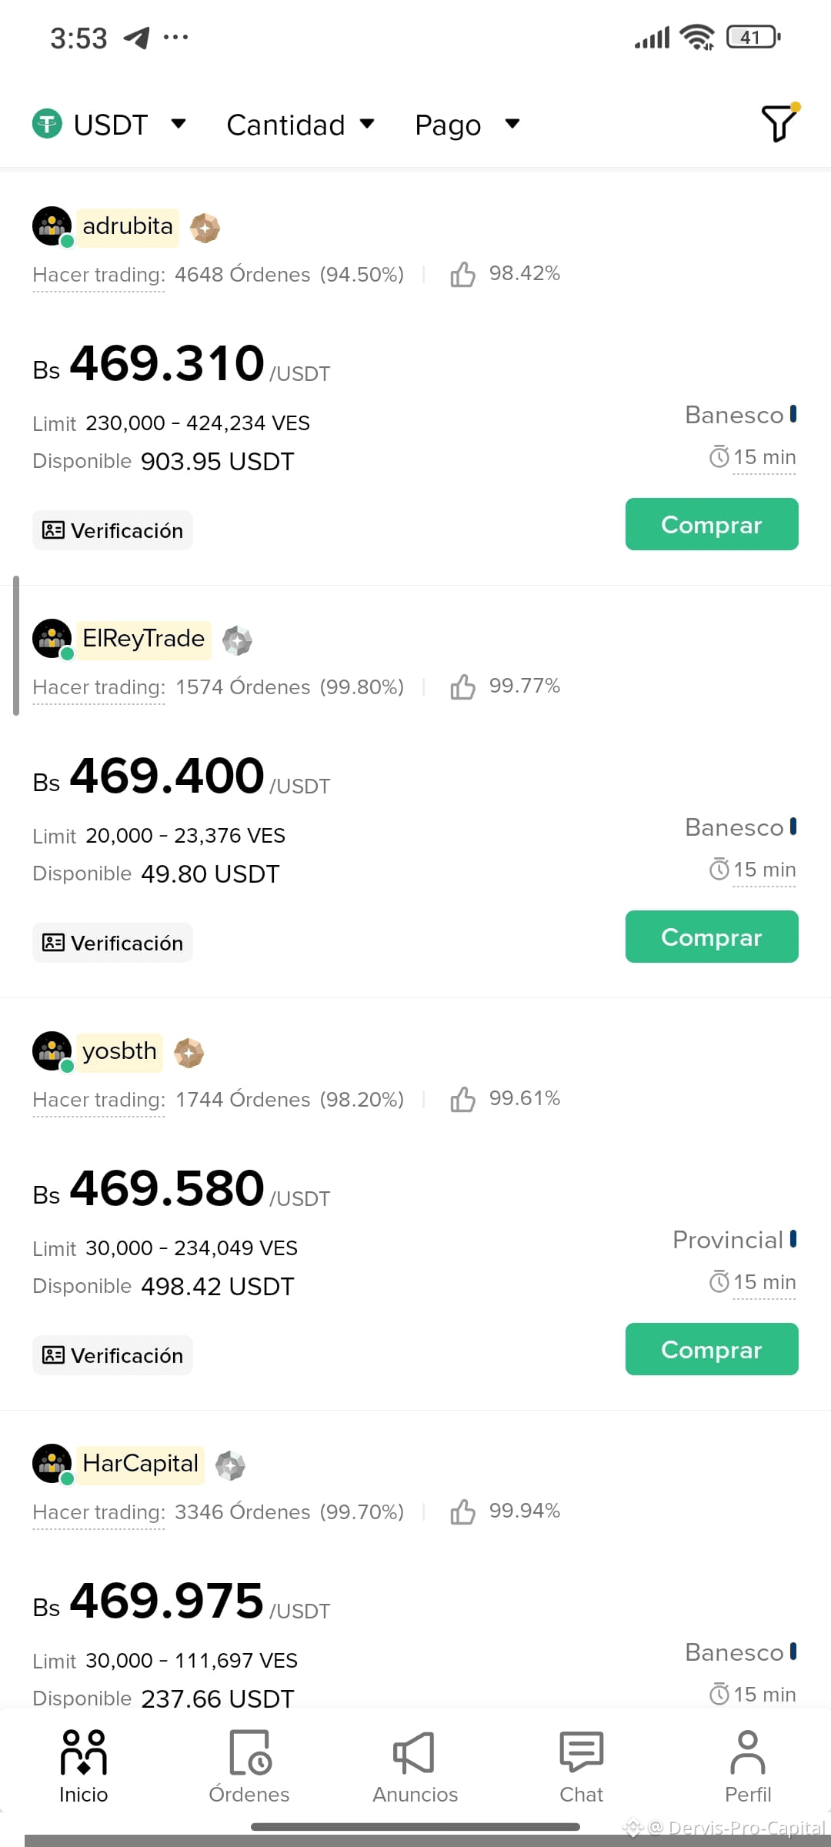Image resolution: width=831 pixels, height=1847 pixels.
Task: Click the silver badge next to ElReyTrade
Action: [237, 640]
